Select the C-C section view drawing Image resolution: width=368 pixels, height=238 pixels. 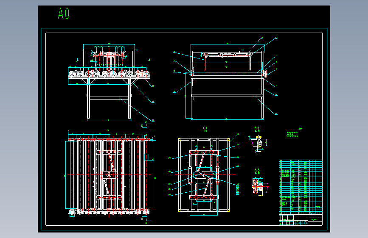[203, 174]
